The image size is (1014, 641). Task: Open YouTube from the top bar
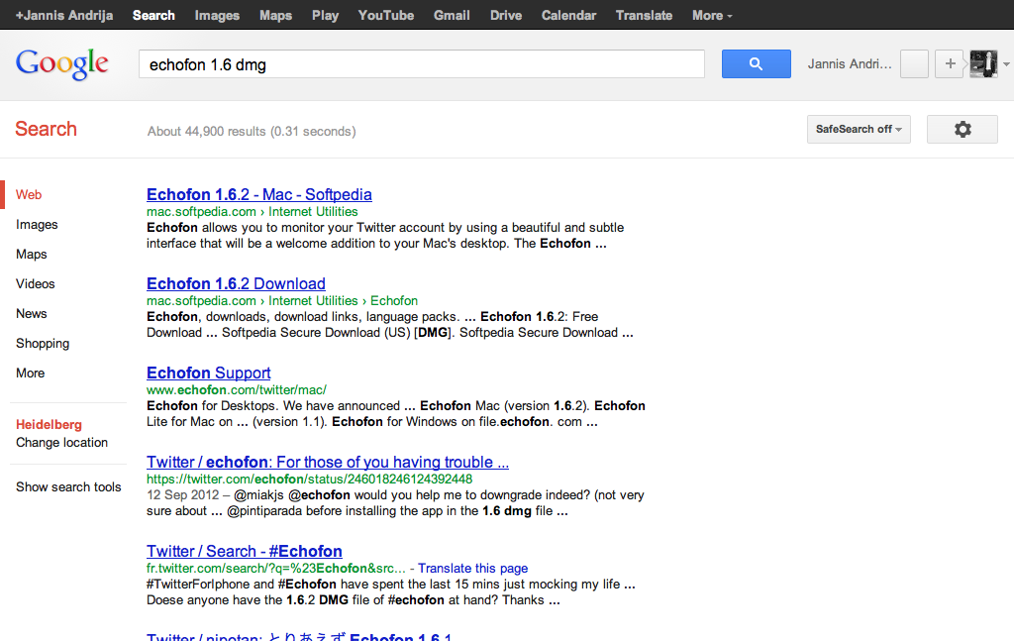(386, 16)
